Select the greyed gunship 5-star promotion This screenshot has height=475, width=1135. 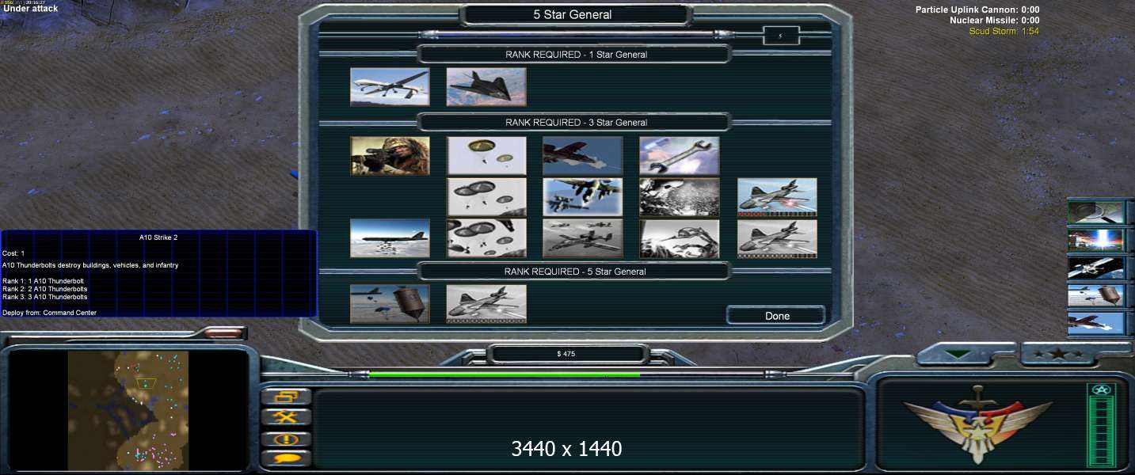(486, 304)
